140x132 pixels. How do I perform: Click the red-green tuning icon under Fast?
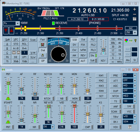point(42,45)
